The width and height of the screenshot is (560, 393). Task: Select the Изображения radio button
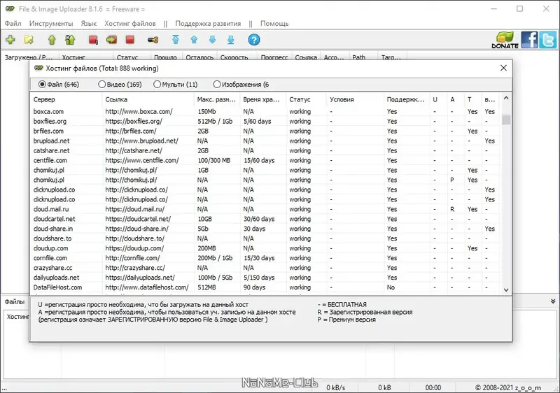click(x=217, y=85)
